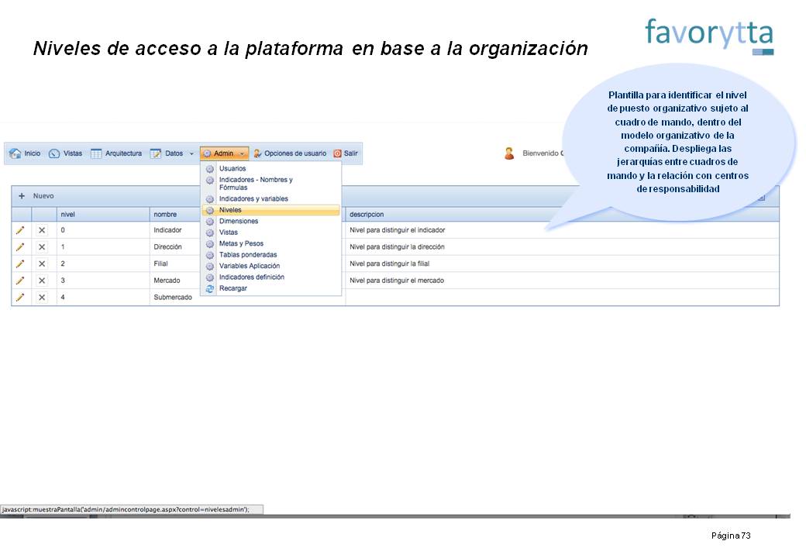This screenshot has width=806, height=558.
Task: Edit the Indicador row with its pencil icon
Action: point(20,230)
